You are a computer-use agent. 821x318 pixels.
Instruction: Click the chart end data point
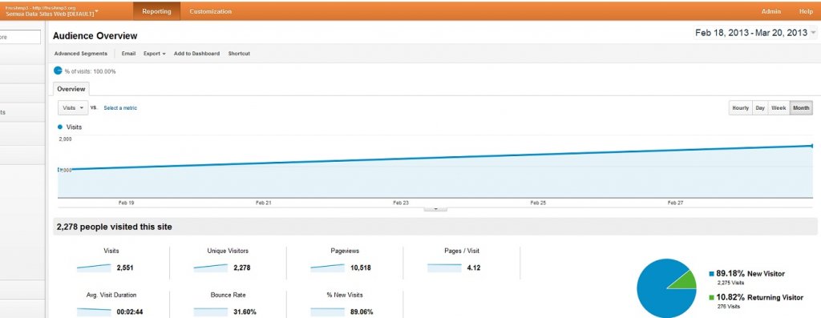click(811, 146)
